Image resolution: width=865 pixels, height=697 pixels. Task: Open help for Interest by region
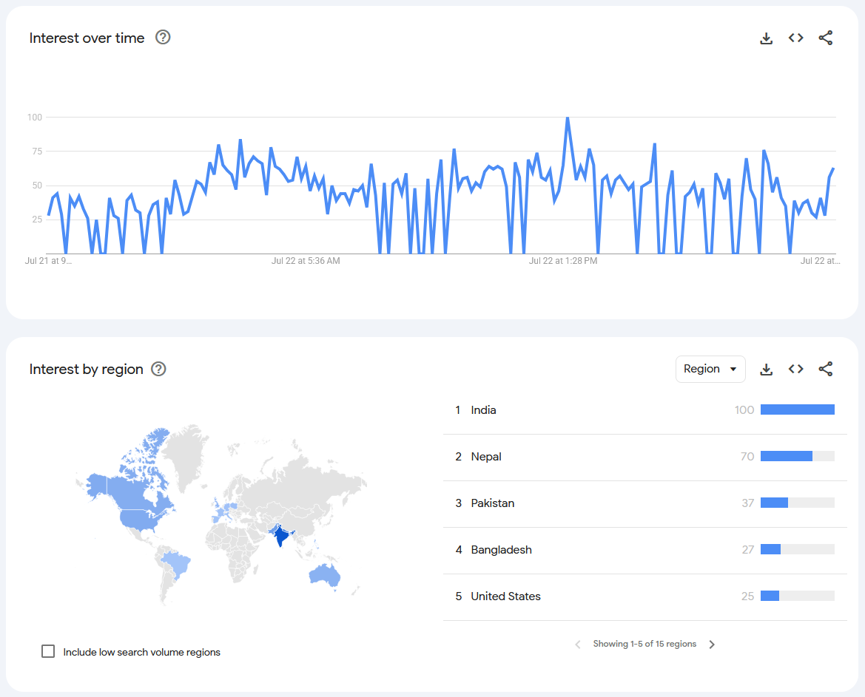[158, 369]
